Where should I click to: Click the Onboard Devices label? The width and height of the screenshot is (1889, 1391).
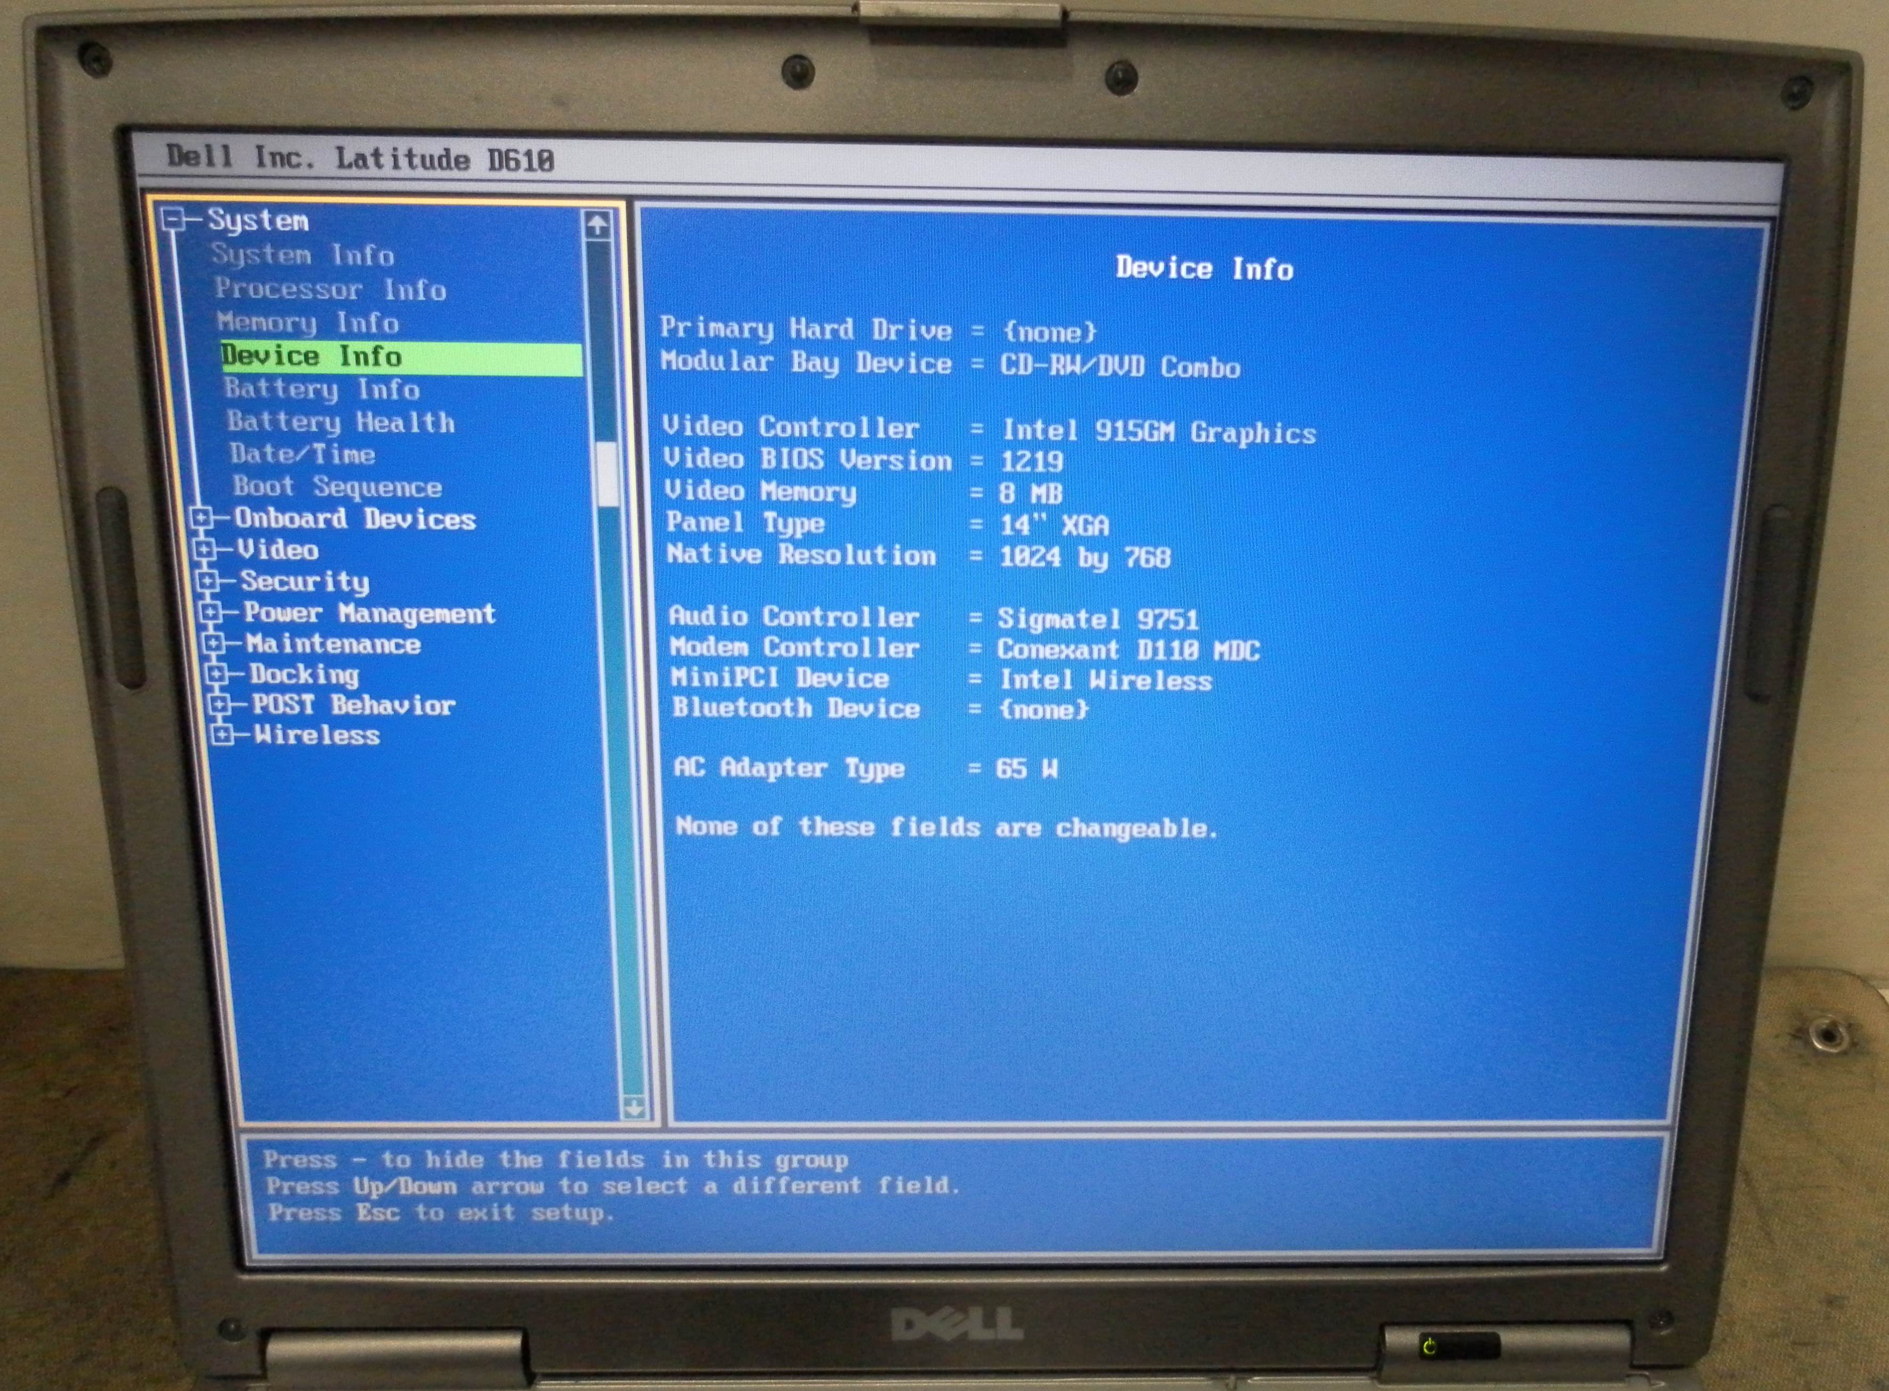point(355,519)
